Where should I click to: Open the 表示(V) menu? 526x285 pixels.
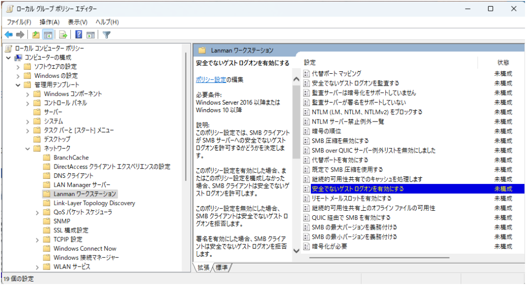pos(78,22)
